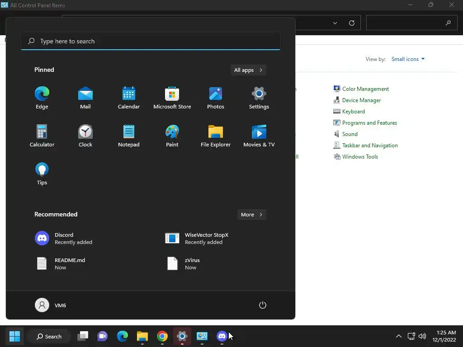Show more recommended items

[251, 215]
